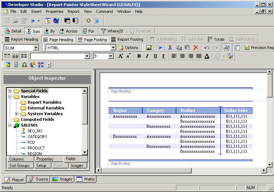Click the Justify alignment icon
The height and width of the screenshot is (192, 274).
click(199, 56)
